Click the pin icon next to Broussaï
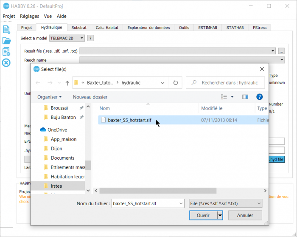 tap(81, 108)
